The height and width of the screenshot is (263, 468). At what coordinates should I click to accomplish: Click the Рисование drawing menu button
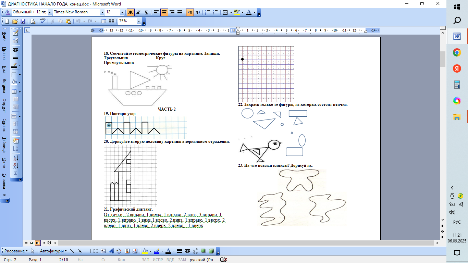tap(16, 251)
